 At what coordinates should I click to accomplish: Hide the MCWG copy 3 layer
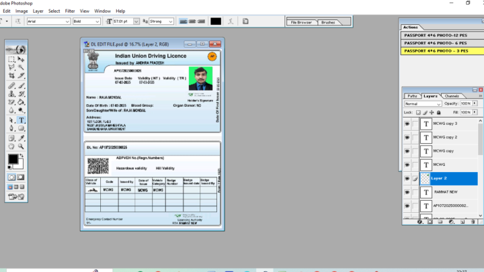407,124
